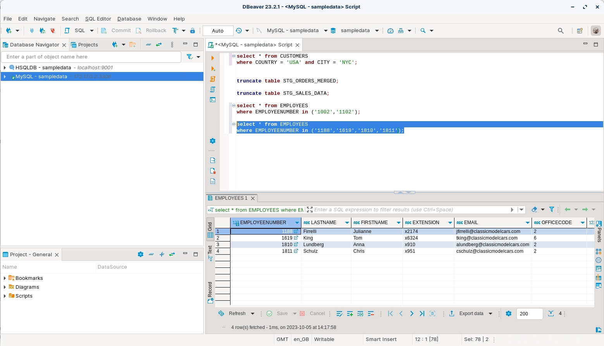Go to the last page of results
The image size is (604, 346).
(422, 313)
